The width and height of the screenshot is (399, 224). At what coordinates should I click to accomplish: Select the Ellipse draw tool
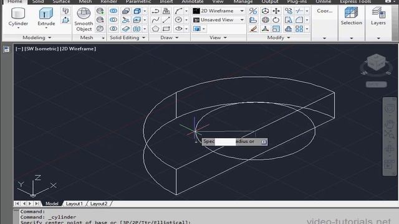(178, 29)
